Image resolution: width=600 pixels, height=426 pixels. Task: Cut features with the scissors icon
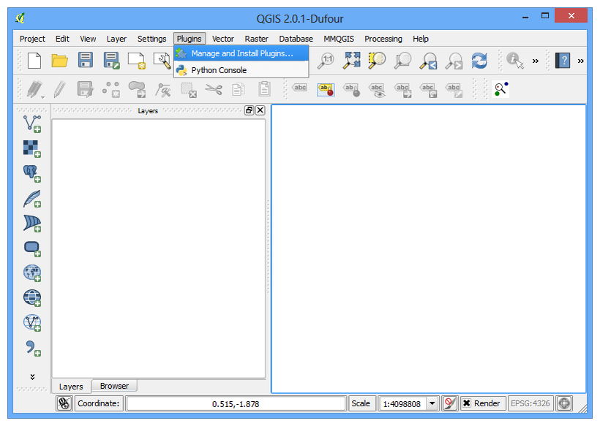[214, 90]
